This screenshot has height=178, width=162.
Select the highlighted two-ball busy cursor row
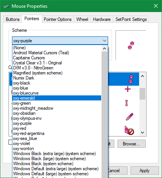(x=123, y=79)
